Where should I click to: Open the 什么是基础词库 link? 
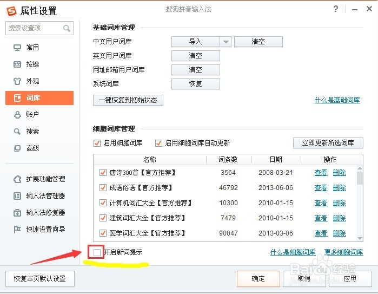coord(337,100)
